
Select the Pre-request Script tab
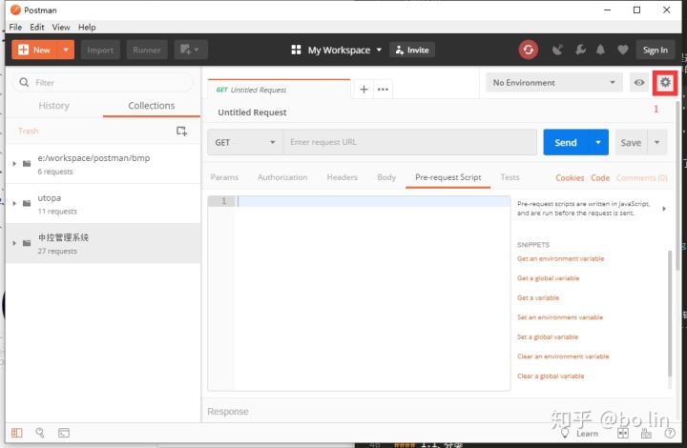[x=448, y=177]
